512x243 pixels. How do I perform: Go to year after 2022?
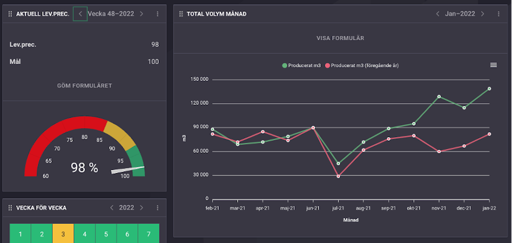142,208
